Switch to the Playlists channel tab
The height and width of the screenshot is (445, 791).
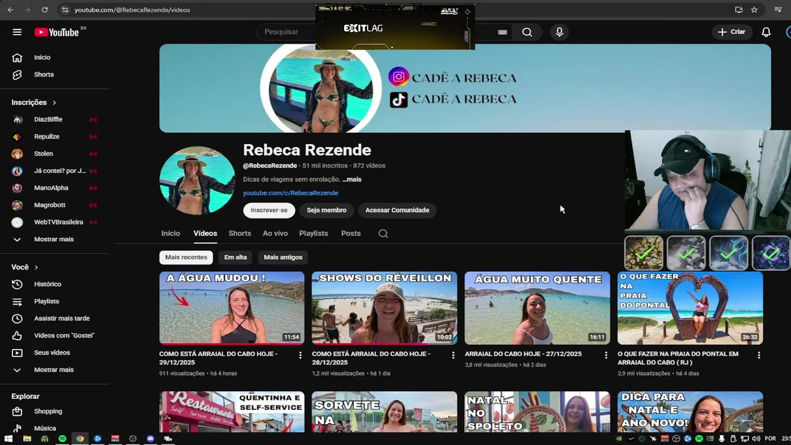(x=313, y=234)
